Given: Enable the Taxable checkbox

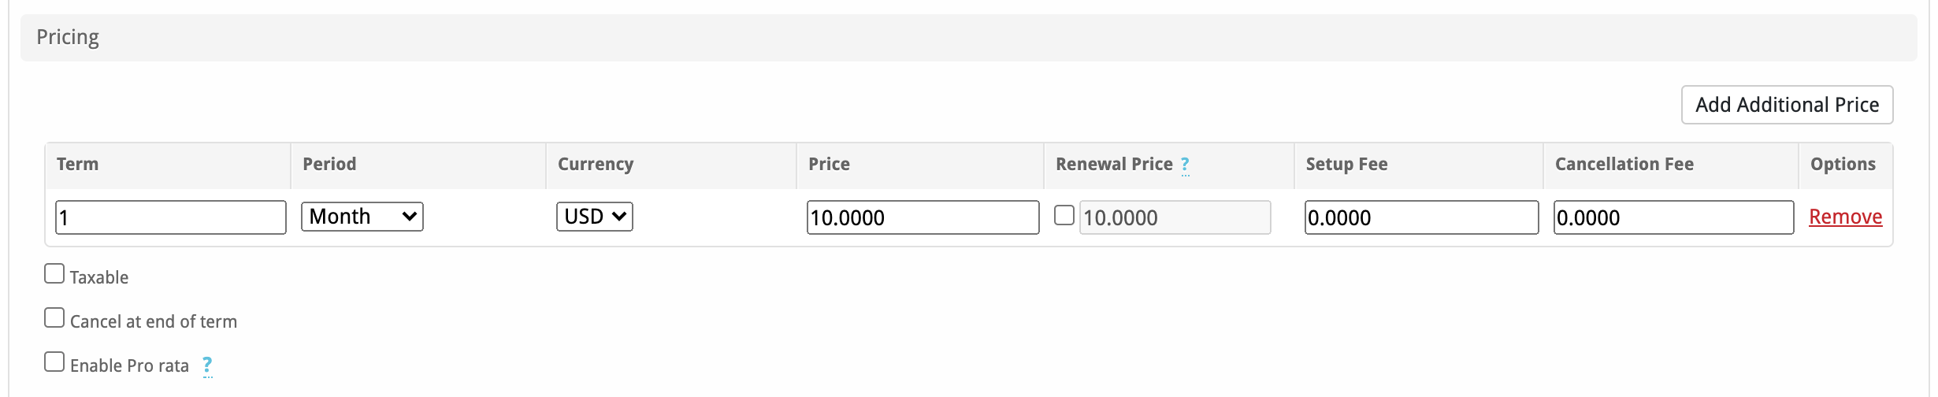Looking at the screenshot, I should pyautogui.click(x=54, y=274).
